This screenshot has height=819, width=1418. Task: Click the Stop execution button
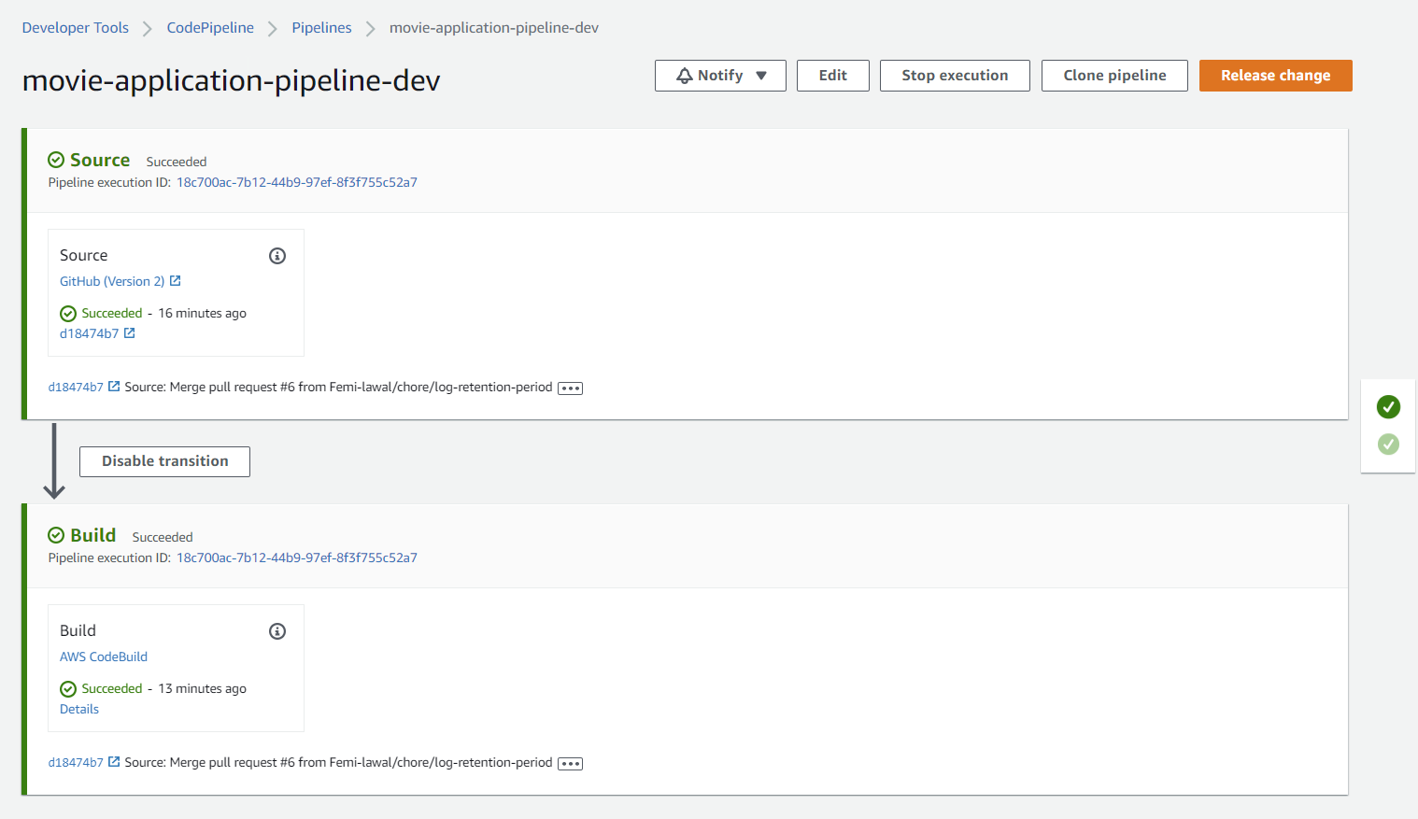pyautogui.click(x=955, y=76)
